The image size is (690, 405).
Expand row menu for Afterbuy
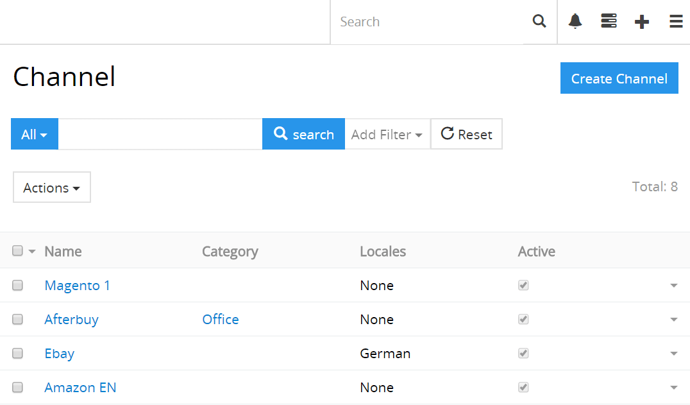point(673,320)
